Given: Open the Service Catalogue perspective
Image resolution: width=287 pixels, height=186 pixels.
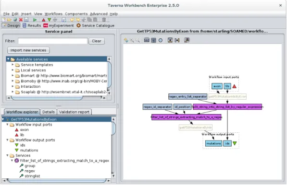Looking at the screenshot, I should (x=95, y=25).
